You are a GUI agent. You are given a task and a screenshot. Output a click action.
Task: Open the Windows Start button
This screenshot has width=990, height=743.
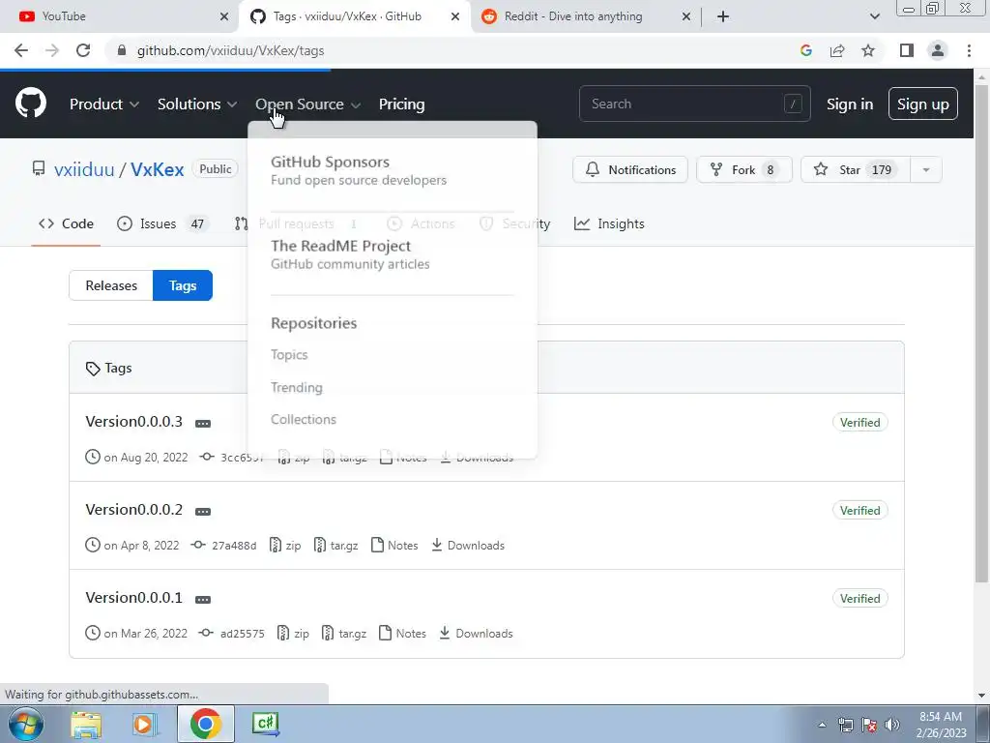tap(26, 724)
